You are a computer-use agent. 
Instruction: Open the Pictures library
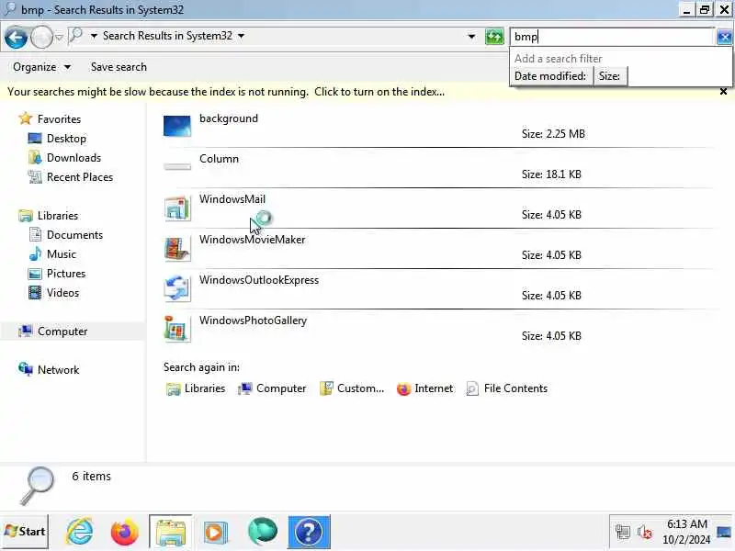(x=65, y=273)
